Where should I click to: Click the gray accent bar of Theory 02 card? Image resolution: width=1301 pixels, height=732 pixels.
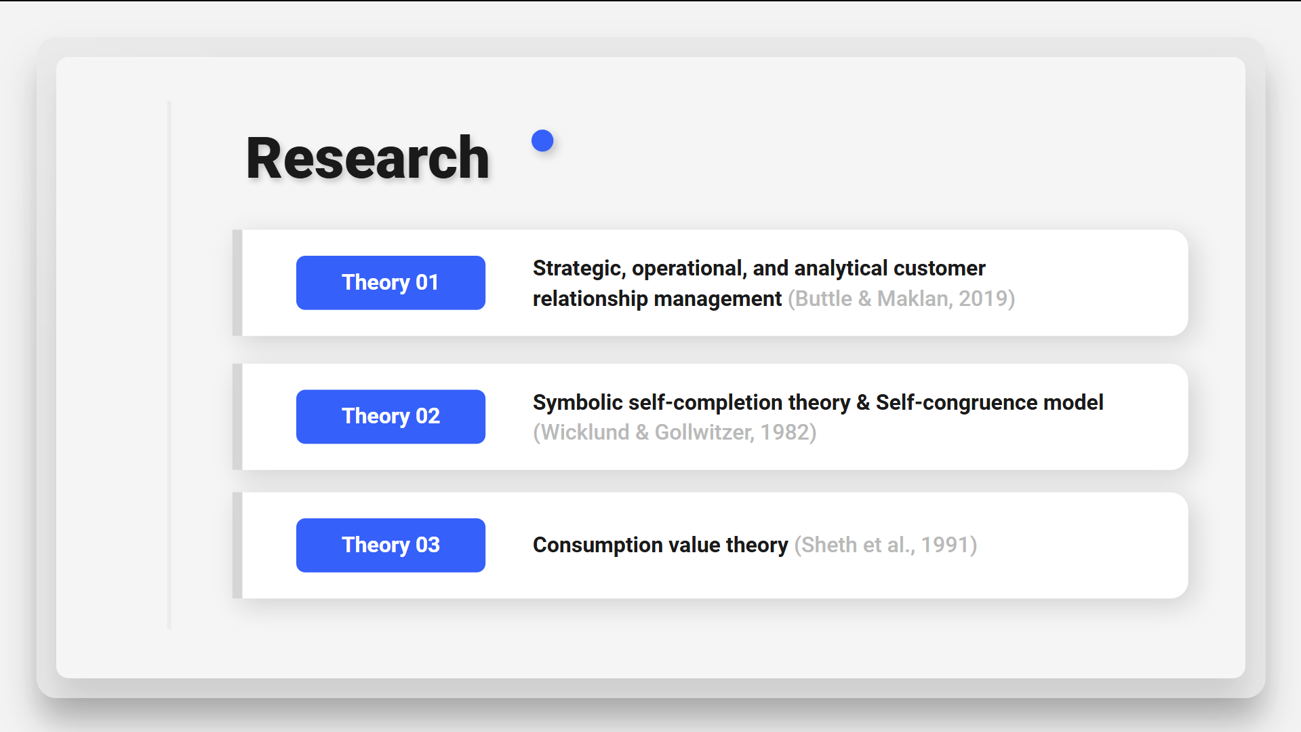[x=237, y=417]
